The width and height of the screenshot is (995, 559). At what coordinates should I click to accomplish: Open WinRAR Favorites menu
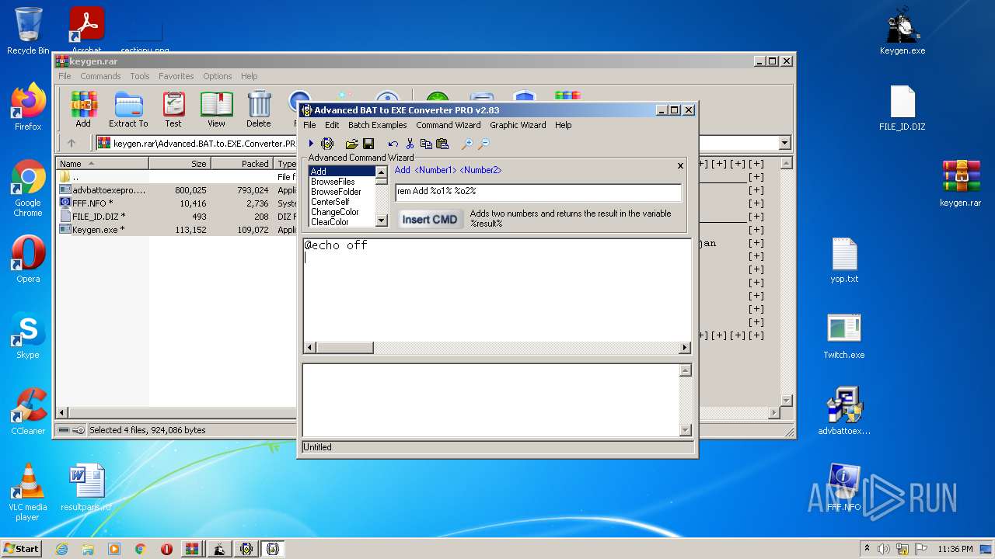176,76
